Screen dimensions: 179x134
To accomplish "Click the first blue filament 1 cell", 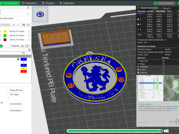I will pos(23,59).
